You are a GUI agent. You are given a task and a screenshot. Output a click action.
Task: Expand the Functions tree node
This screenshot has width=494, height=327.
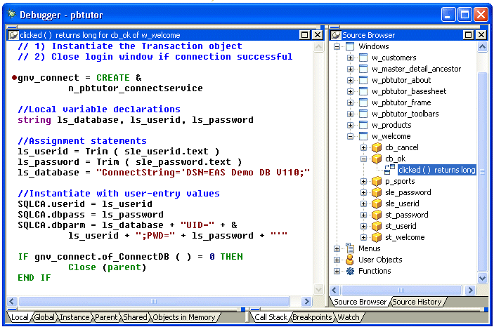click(337, 271)
